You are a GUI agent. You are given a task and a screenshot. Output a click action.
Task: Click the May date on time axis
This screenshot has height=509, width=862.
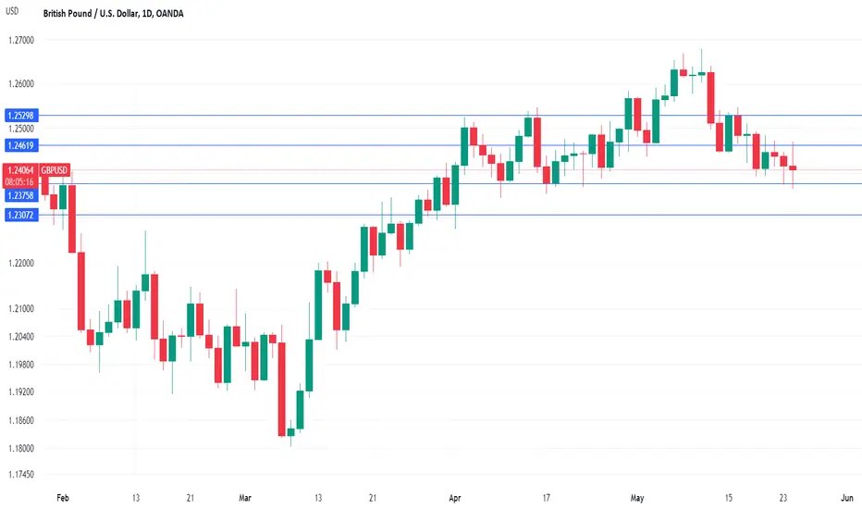[636, 498]
